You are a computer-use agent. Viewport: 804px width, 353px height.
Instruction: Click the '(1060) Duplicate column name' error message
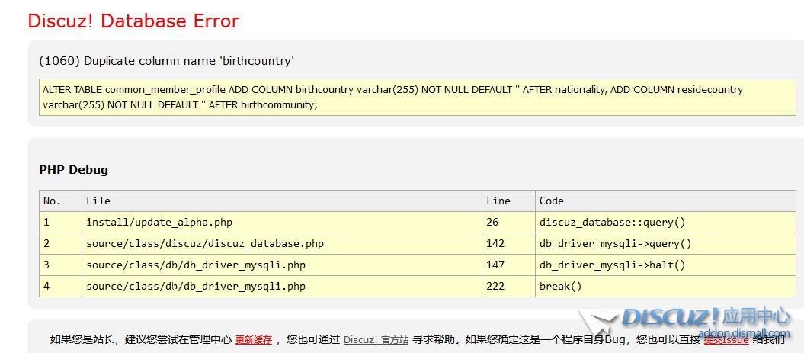[167, 61]
